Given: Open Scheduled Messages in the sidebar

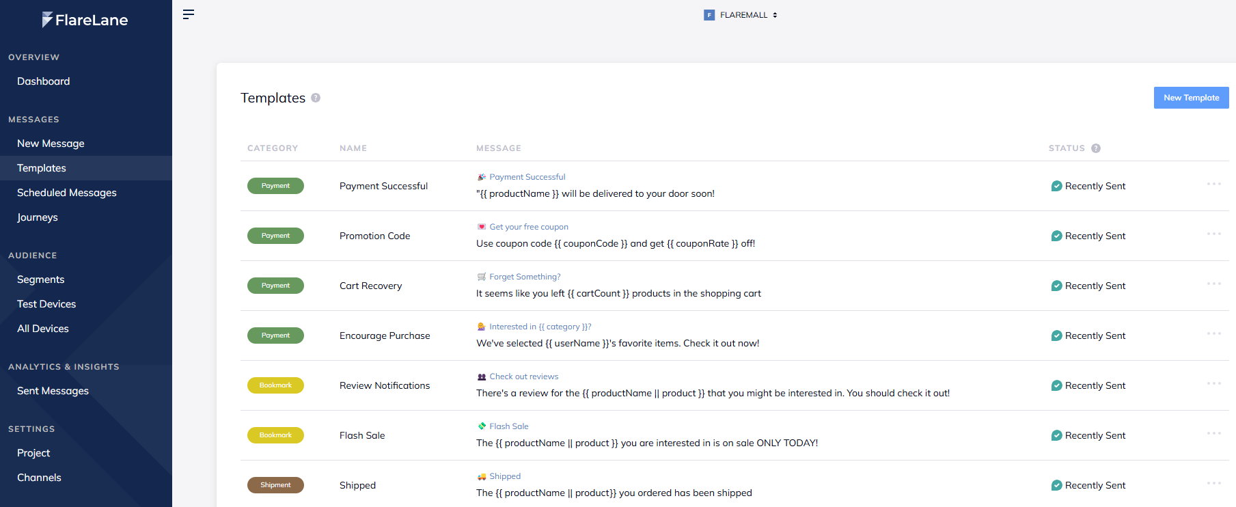Looking at the screenshot, I should click(67, 193).
